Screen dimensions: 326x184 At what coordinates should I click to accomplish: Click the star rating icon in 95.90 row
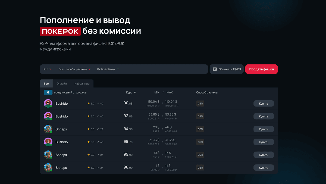[89, 155]
